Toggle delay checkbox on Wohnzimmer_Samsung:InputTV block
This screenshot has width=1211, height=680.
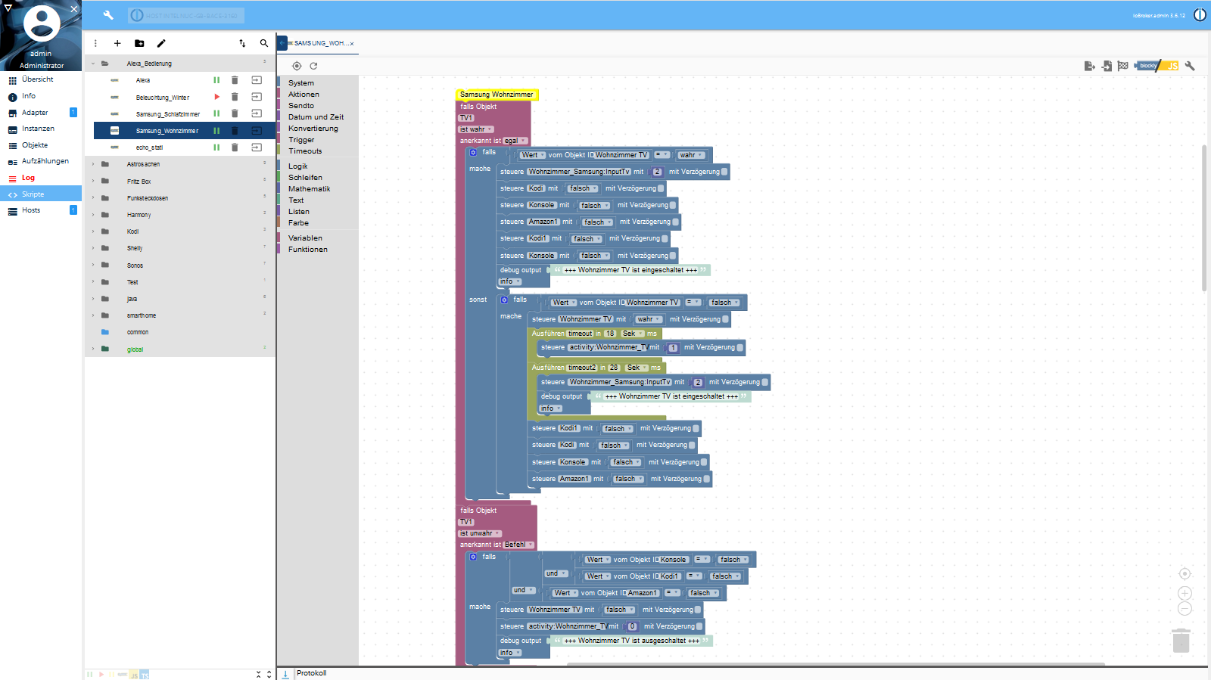(x=724, y=172)
